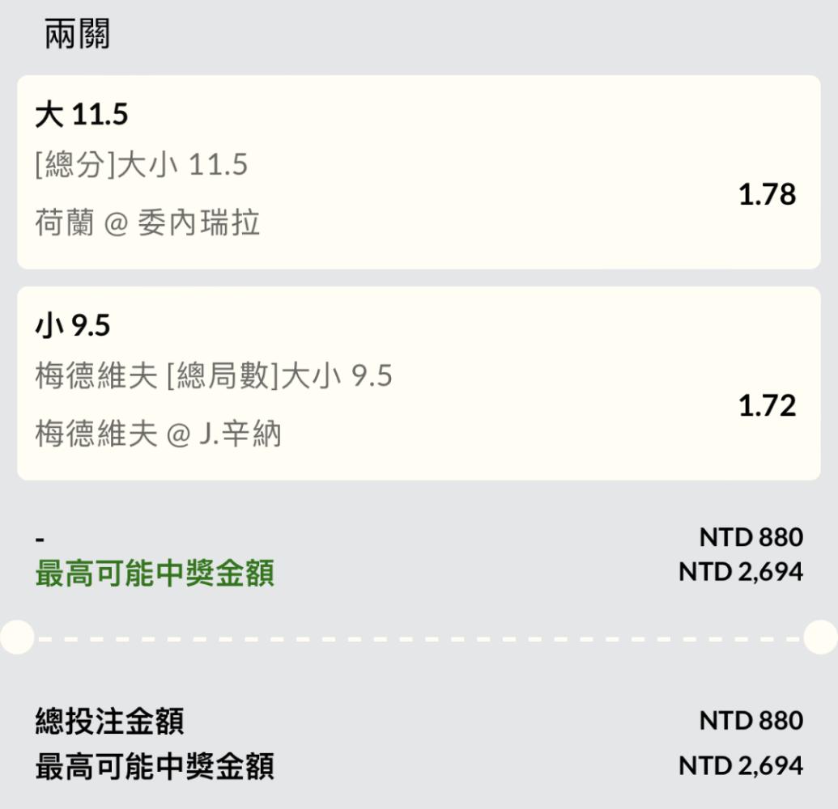Click the 1.78 odds value
This screenshot has width=838, height=809.
point(767,194)
